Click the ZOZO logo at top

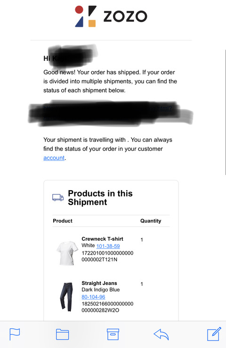click(111, 16)
